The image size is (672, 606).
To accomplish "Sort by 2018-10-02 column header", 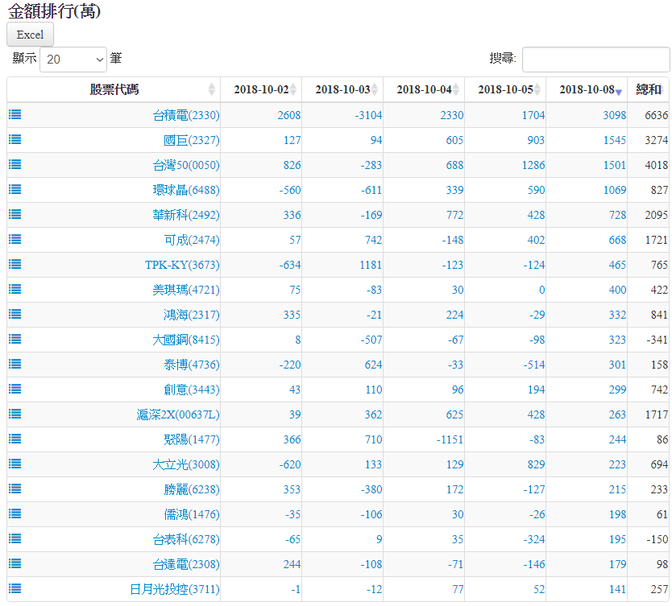I will pos(260,89).
